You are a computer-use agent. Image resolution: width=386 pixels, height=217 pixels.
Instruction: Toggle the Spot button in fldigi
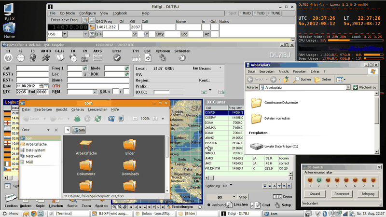pos(231,13)
